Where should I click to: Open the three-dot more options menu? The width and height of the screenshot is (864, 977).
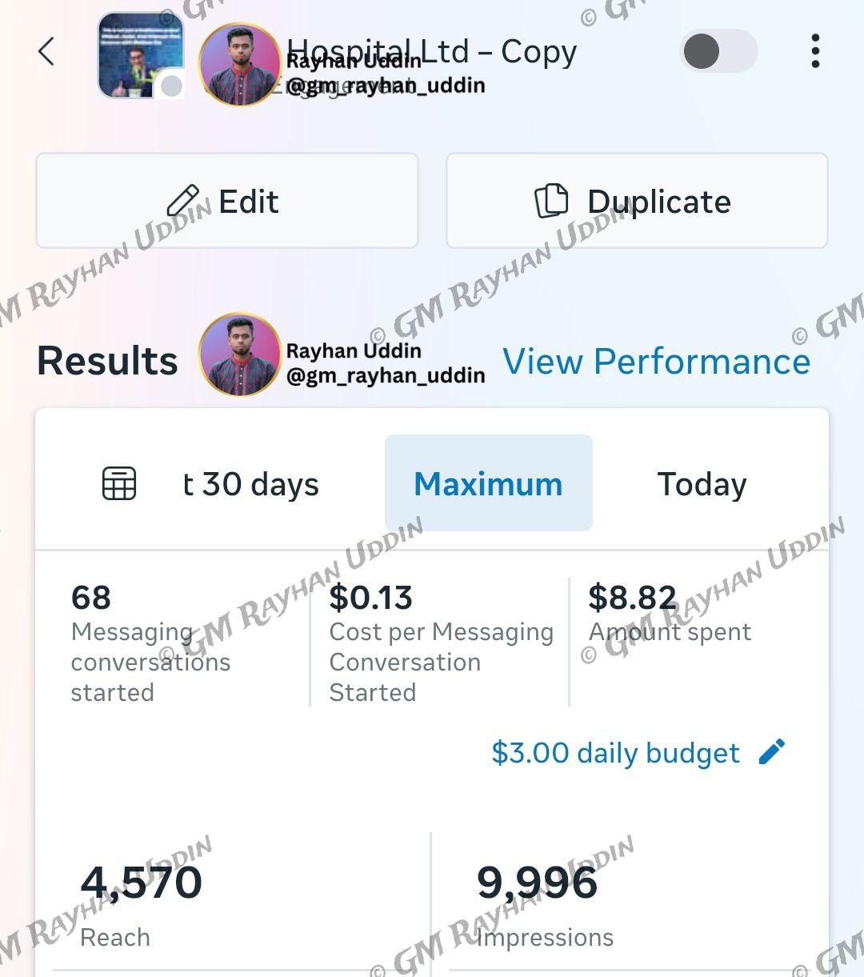[815, 51]
